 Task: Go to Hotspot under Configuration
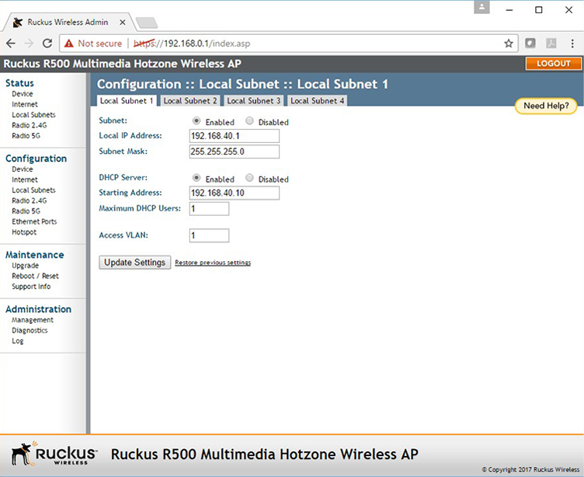tap(24, 232)
